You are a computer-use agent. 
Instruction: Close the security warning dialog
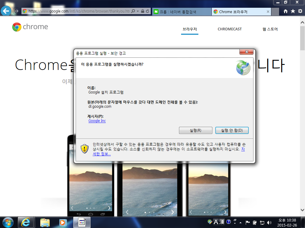tap(246, 52)
